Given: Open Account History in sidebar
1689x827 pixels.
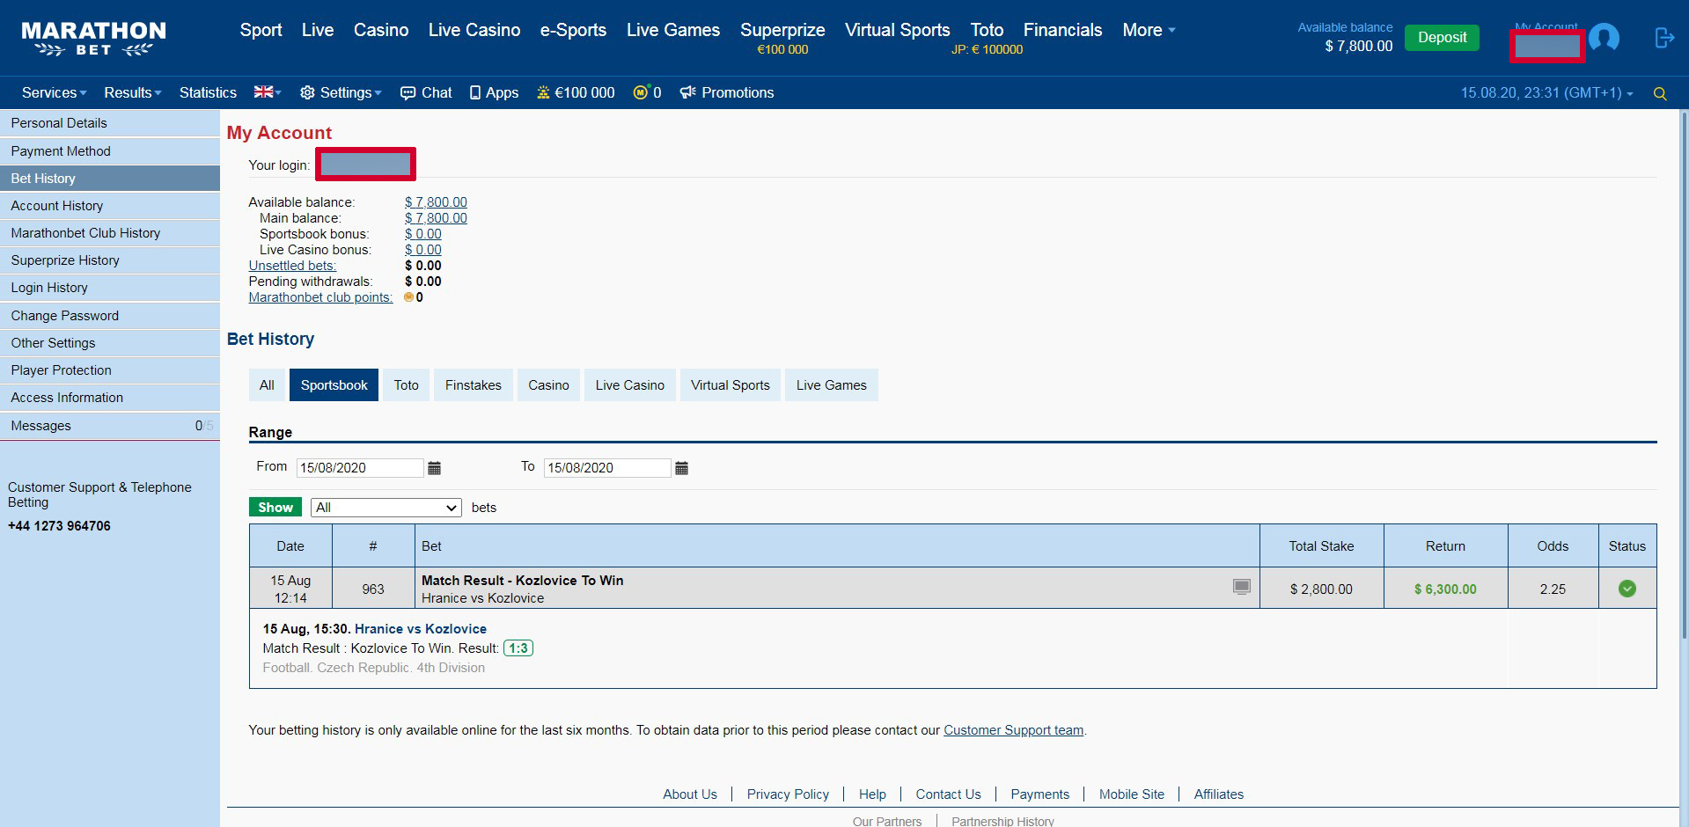Looking at the screenshot, I should tap(110, 206).
